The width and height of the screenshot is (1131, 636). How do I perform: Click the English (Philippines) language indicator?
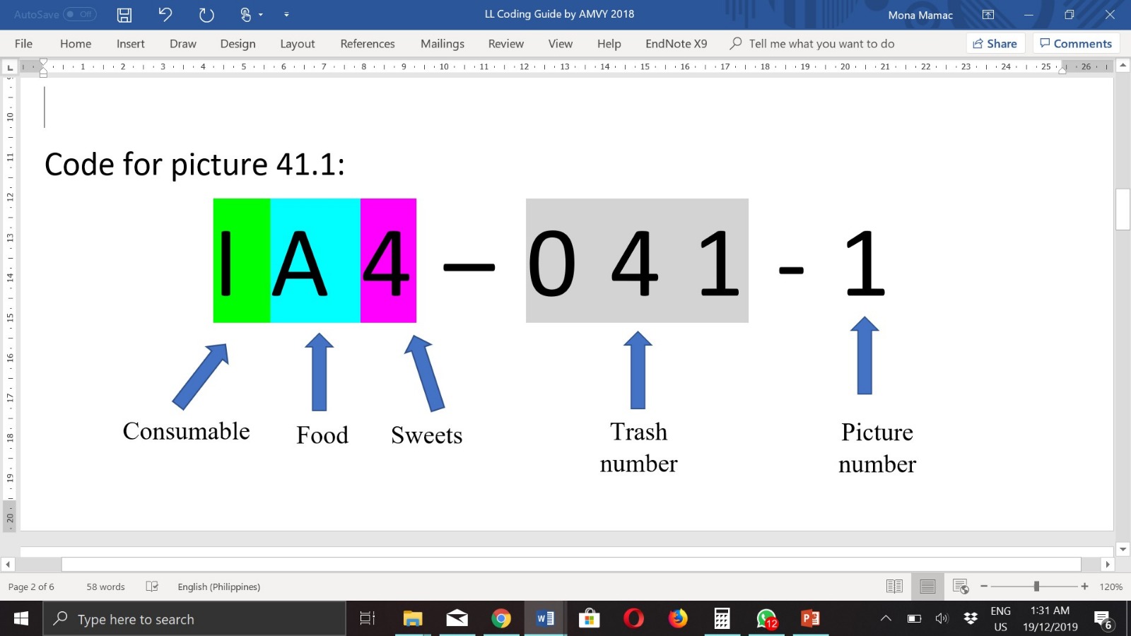coord(219,587)
